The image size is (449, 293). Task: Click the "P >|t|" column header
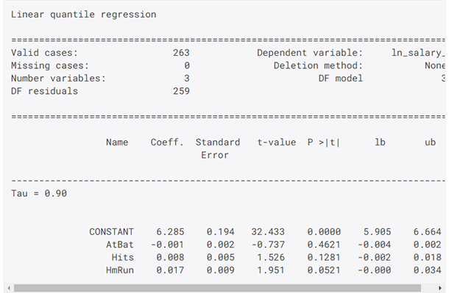[324, 142]
